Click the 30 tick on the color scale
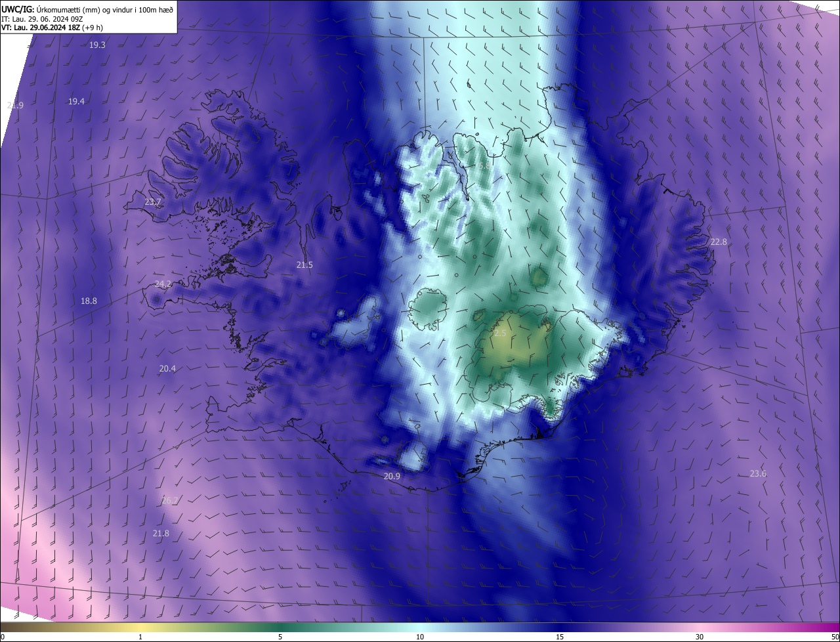This screenshot has width=840, height=642. point(700,637)
